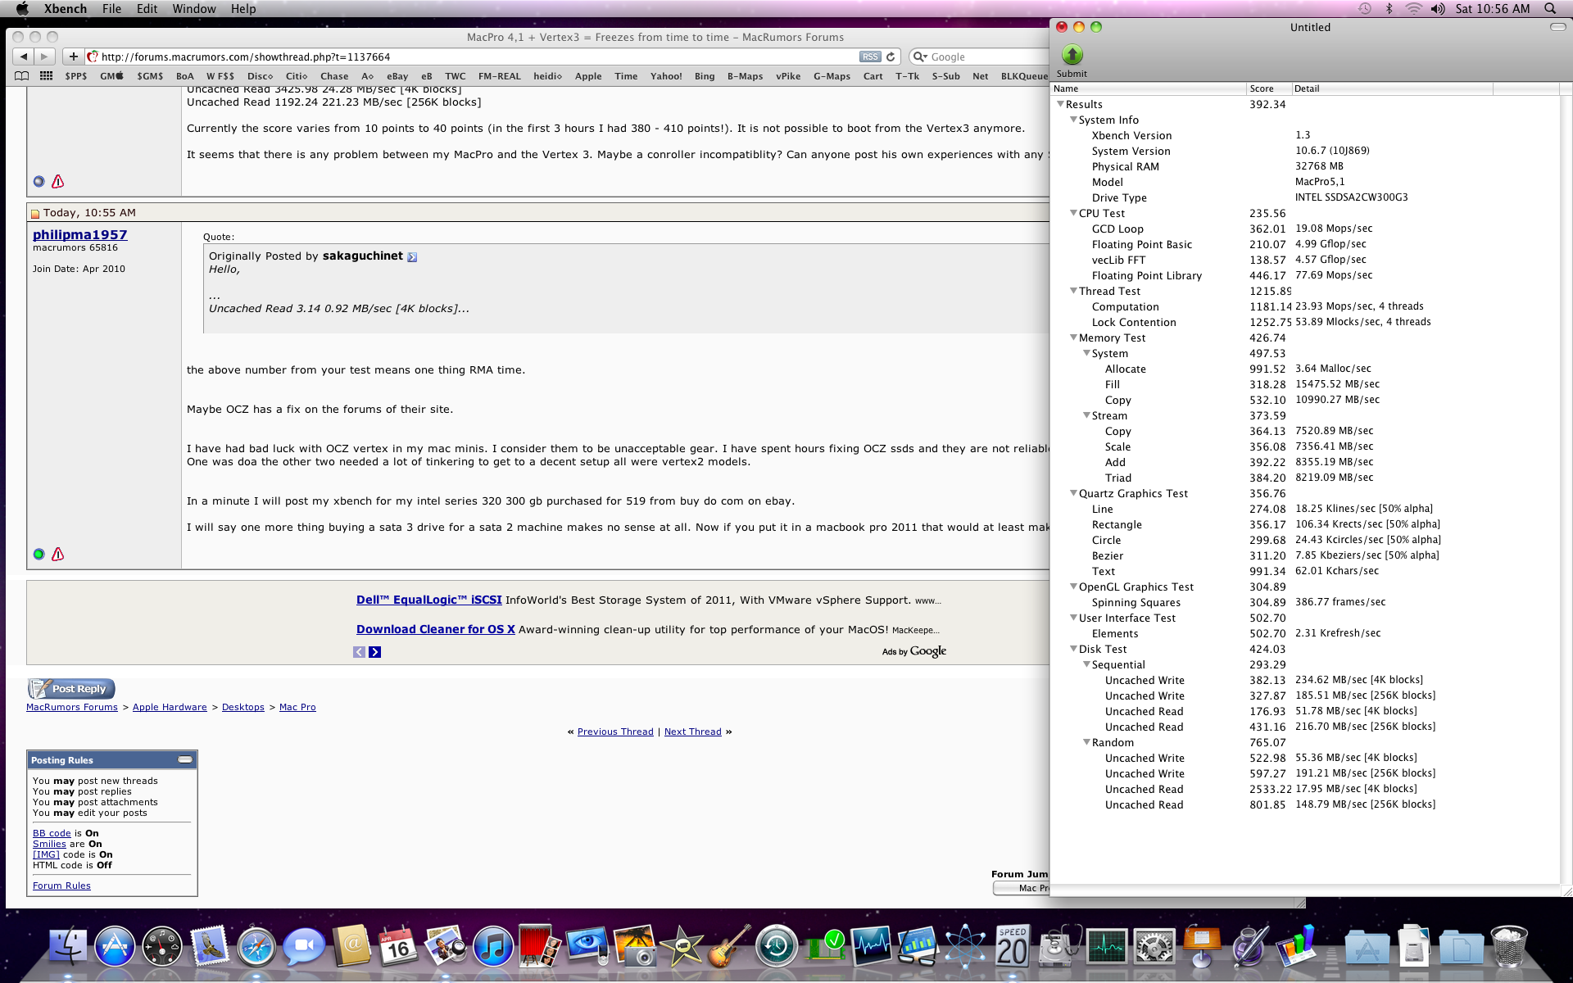Image resolution: width=1573 pixels, height=983 pixels.
Task: Open the Edit menu in menu bar
Action: coord(147,9)
